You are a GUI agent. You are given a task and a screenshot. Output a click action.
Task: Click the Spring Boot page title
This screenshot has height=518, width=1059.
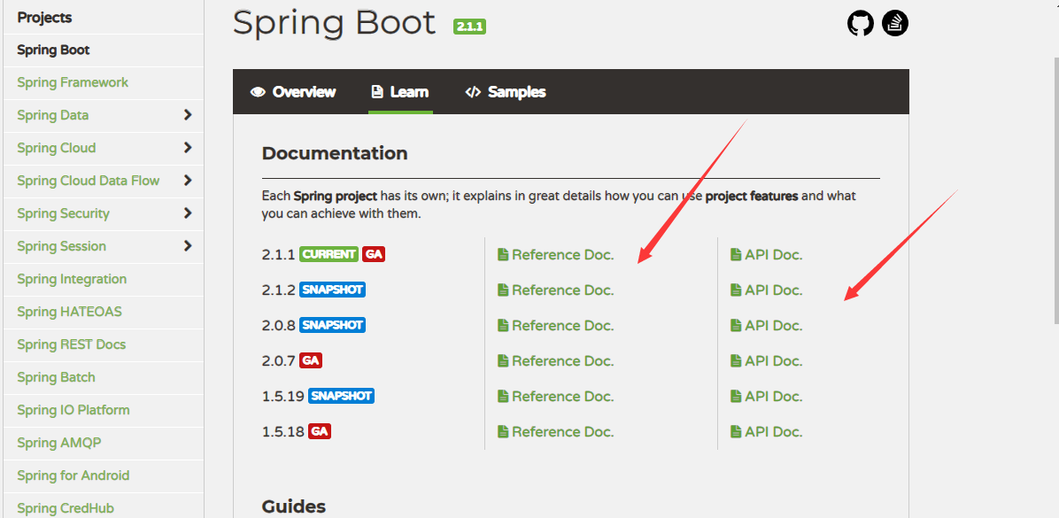coord(335,23)
